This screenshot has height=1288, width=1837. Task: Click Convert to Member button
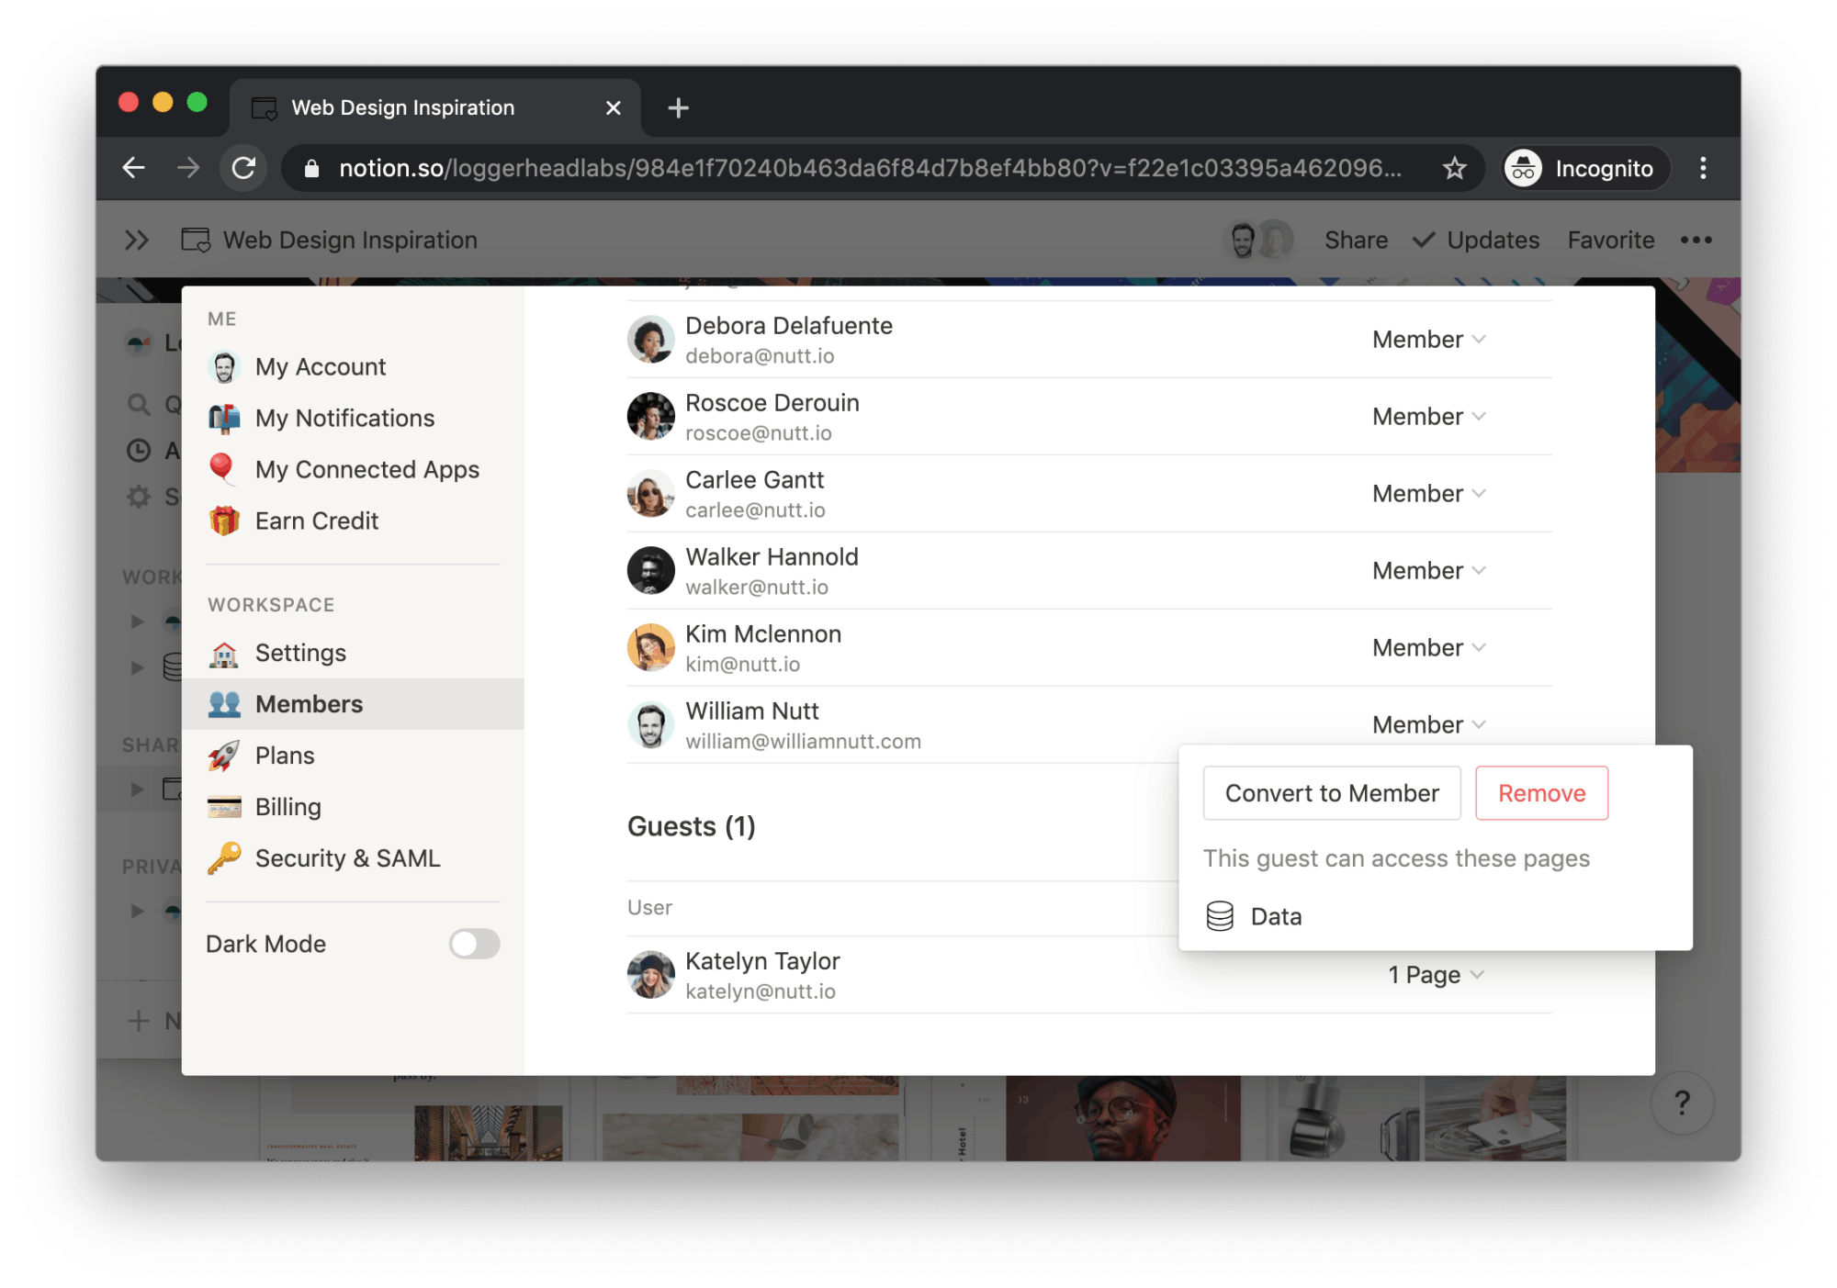coord(1331,793)
